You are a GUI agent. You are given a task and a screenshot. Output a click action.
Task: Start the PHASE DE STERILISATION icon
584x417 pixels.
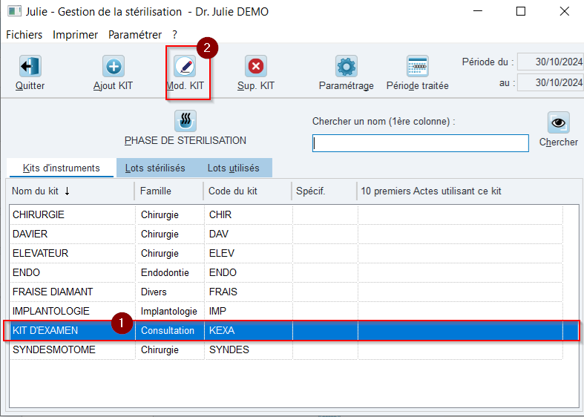[x=186, y=121]
